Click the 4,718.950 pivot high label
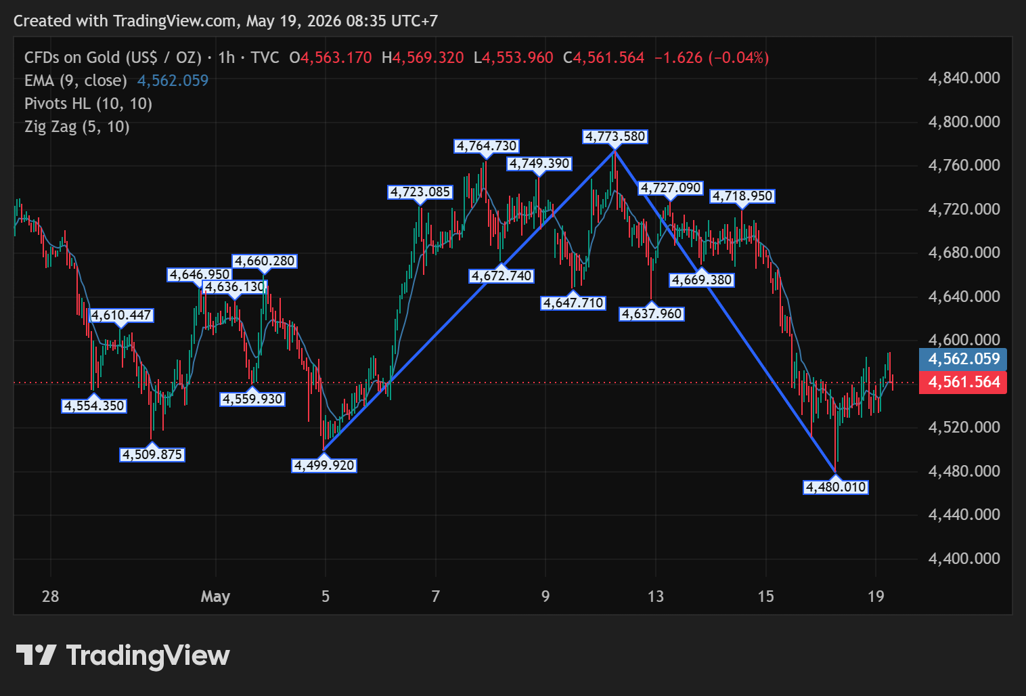1026x696 pixels. point(742,196)
